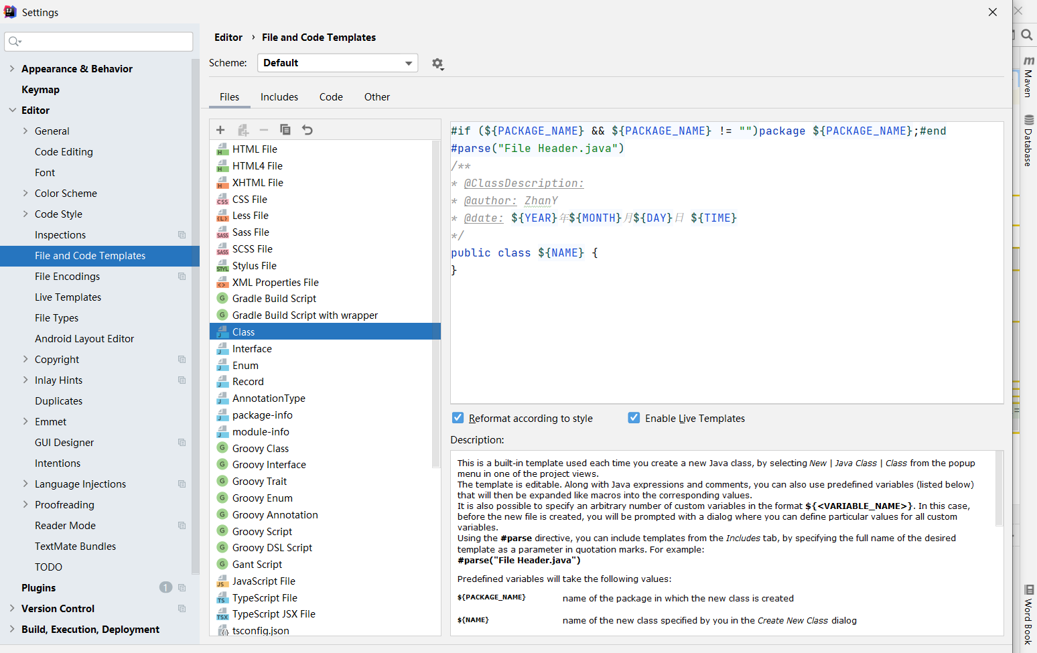1037x653 pixels.
Task: Click the Interface template icon
Action: point(222,349)
